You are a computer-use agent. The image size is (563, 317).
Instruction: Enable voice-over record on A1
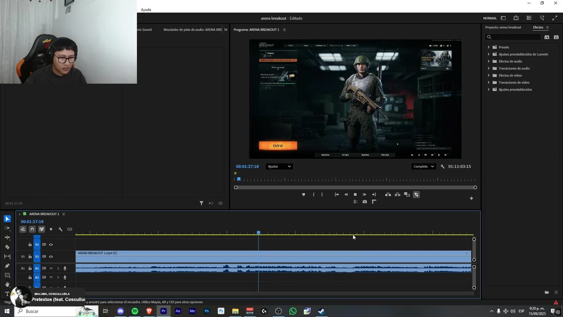[x=65, y=269]
